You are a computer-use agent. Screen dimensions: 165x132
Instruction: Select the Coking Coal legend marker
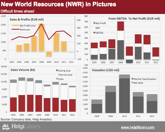57,70
